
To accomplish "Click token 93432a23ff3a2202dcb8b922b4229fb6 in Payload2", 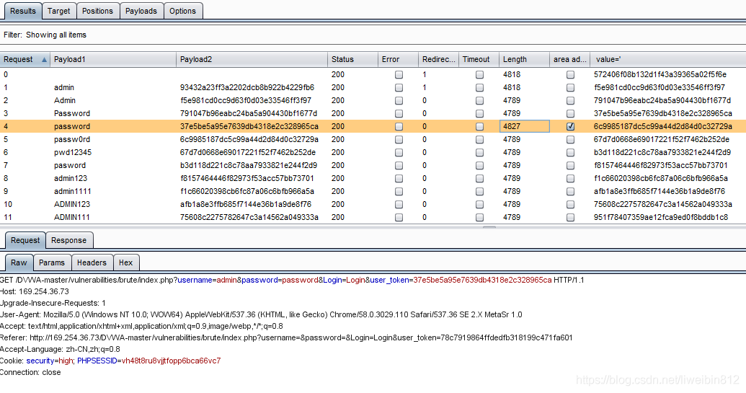I will click(247, 87).
